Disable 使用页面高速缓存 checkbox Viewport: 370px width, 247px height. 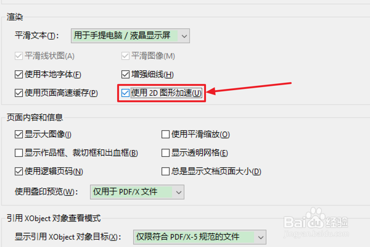[18, 93]
